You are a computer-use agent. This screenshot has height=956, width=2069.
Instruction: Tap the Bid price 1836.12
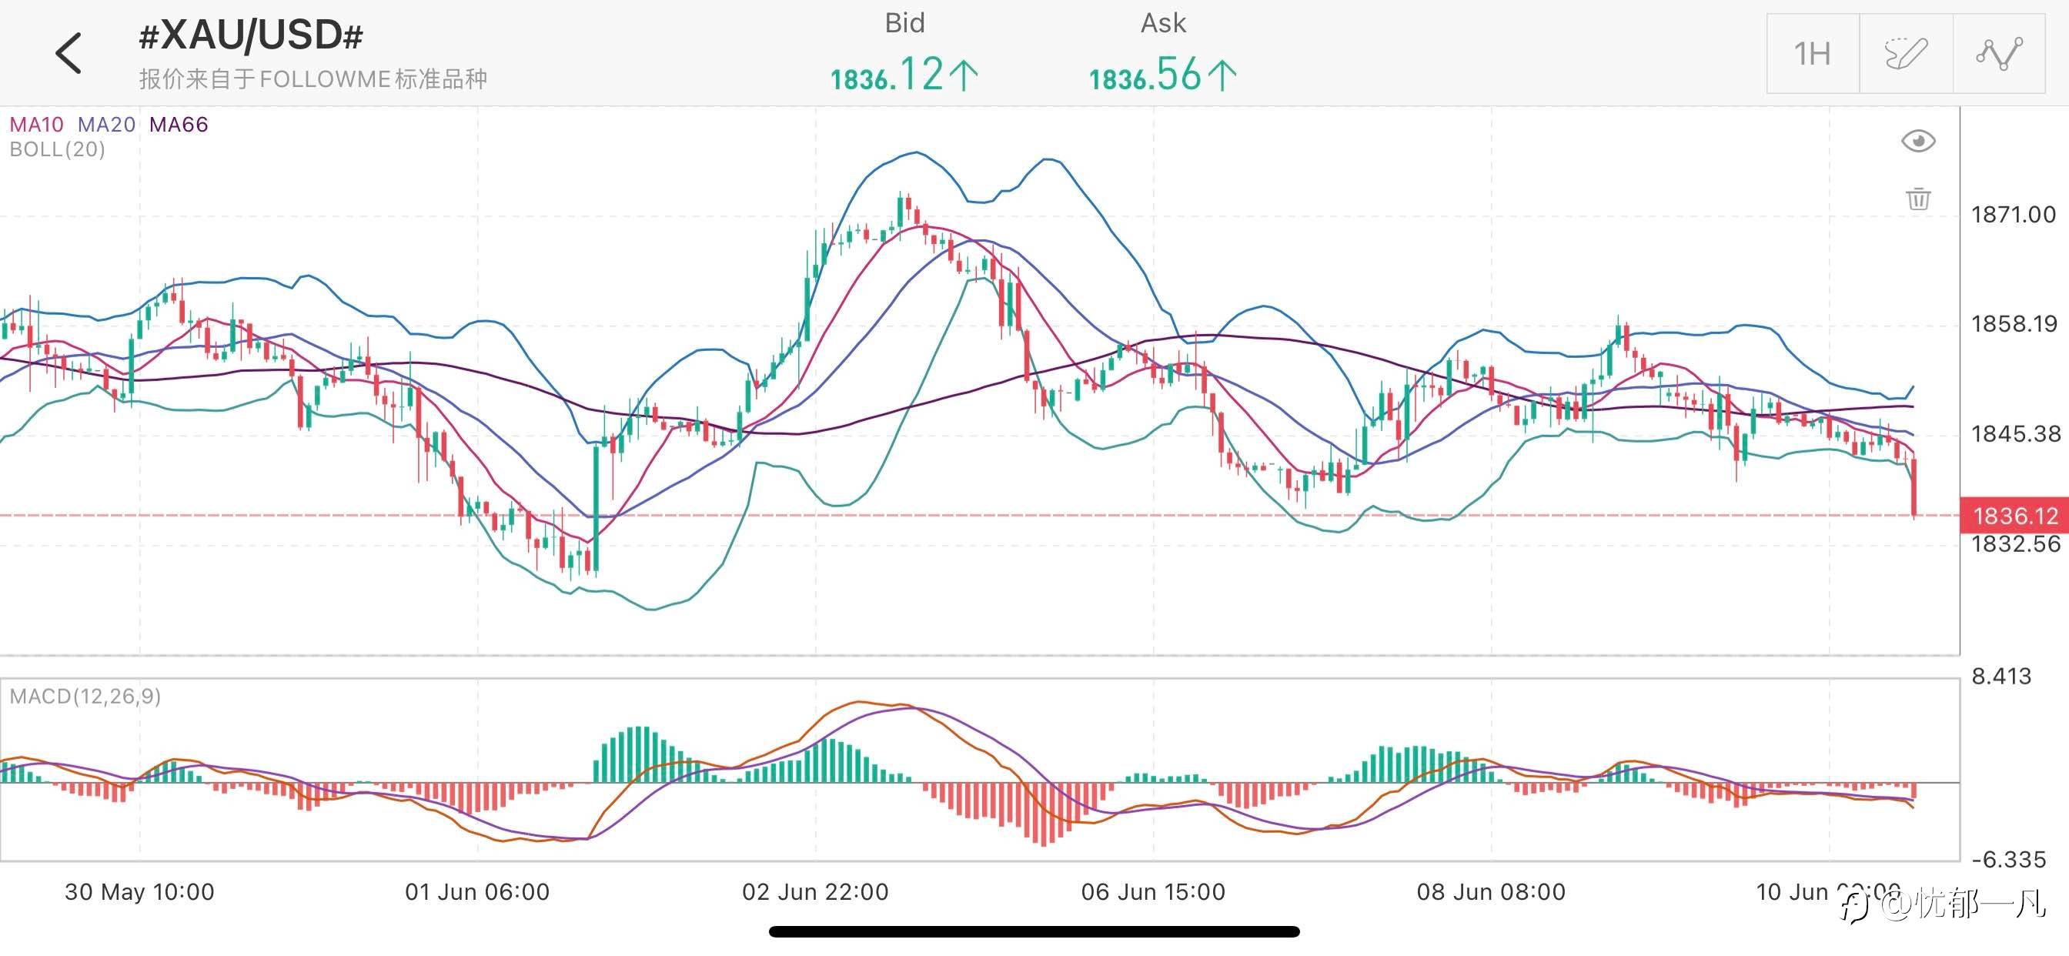(x=904, y=75)
